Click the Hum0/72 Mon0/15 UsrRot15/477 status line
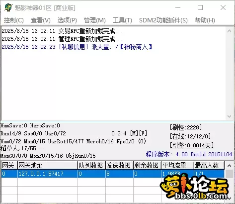This screenshot has width=235, height=204. 73,141
